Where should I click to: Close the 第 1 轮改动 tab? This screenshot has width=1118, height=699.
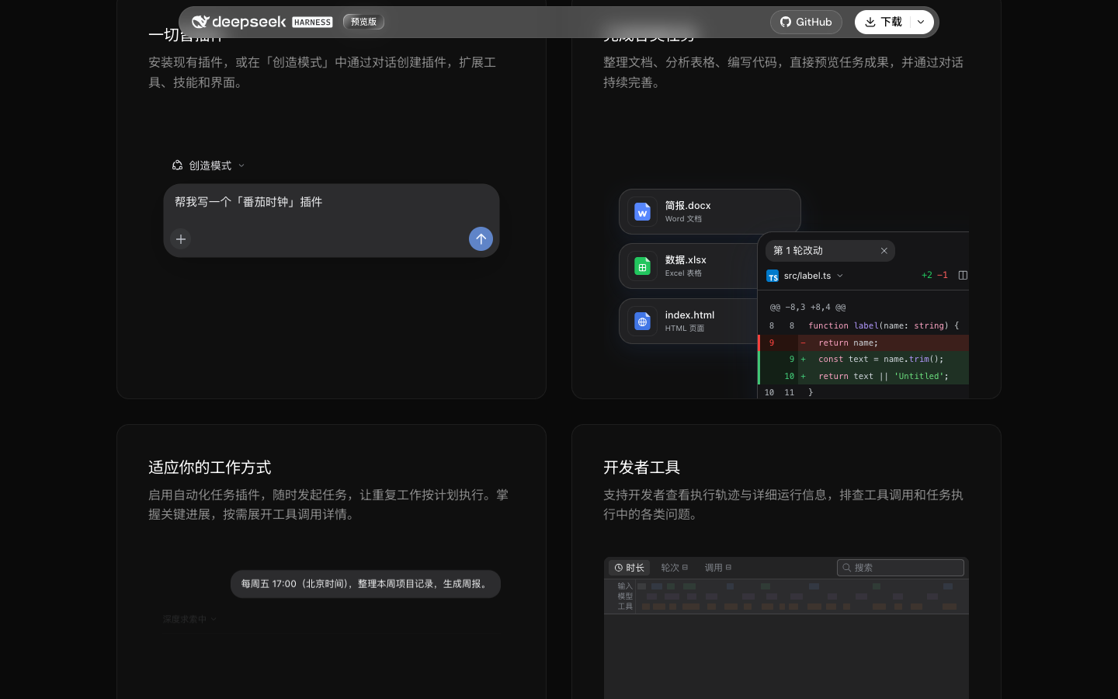pyautogui.click(x=884, y=251)
